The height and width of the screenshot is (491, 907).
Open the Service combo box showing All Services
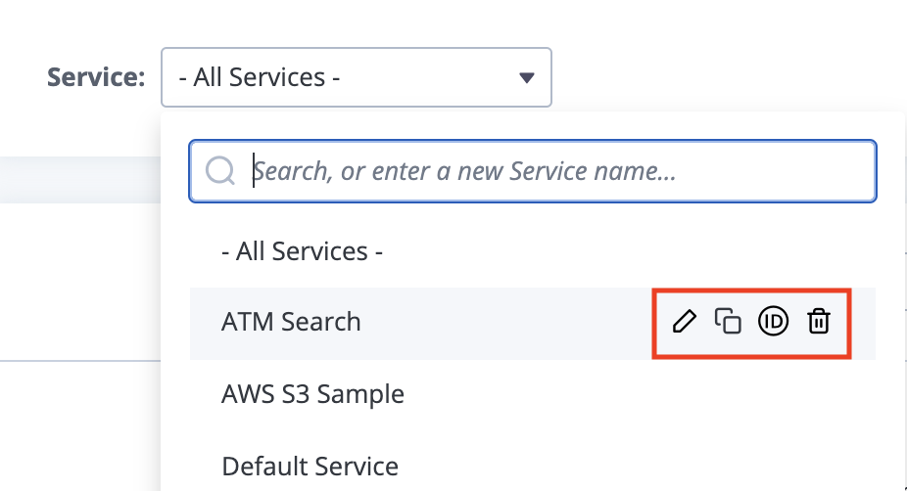pyautogui.click(x=357, y=77)
